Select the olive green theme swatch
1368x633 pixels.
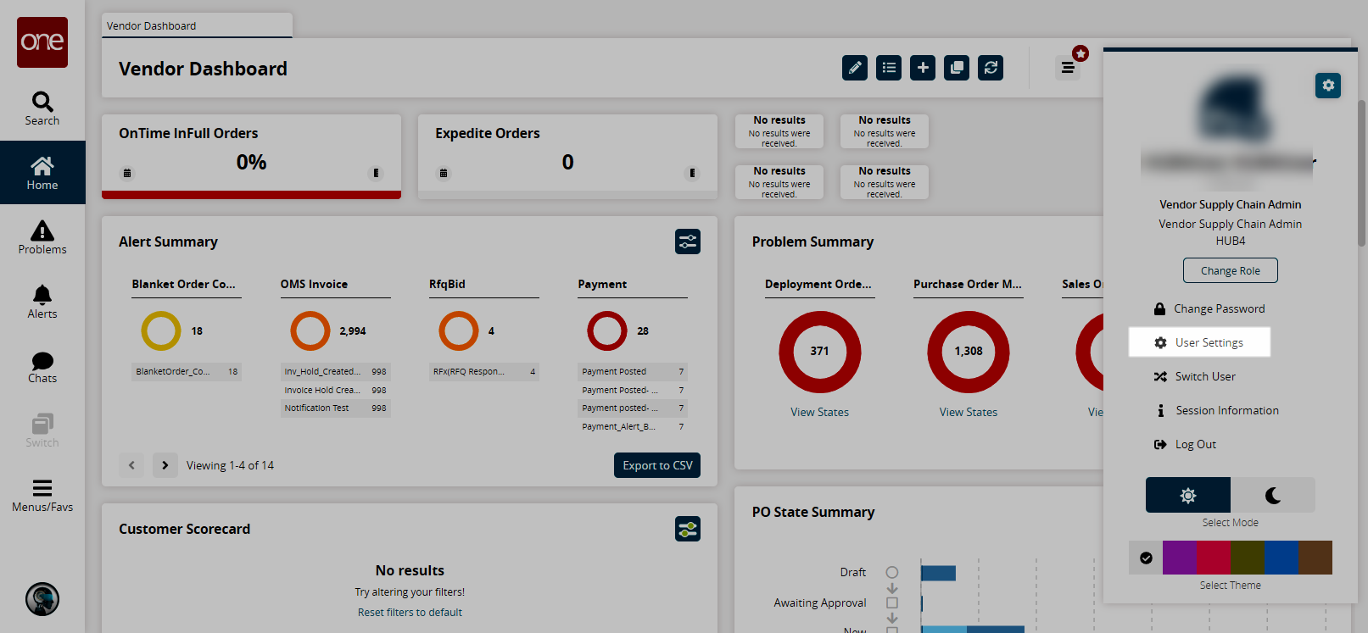click(x=1248, y=558)
